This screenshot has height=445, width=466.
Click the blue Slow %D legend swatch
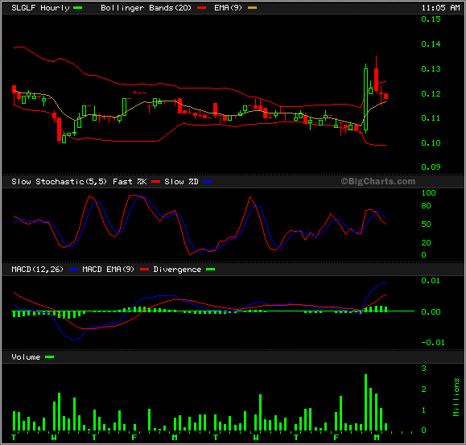pos(207,182)
